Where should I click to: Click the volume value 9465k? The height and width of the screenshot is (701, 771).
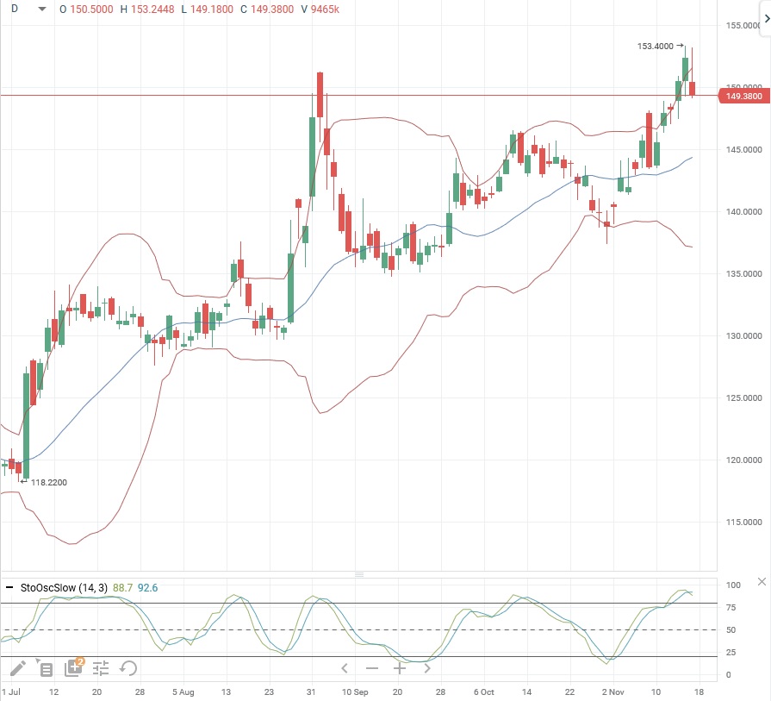[x=325, y=9]
